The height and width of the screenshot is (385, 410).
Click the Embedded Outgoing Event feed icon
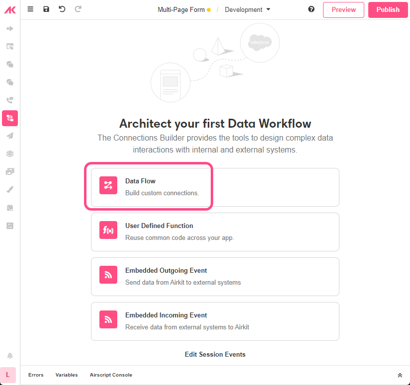[108, 275]
